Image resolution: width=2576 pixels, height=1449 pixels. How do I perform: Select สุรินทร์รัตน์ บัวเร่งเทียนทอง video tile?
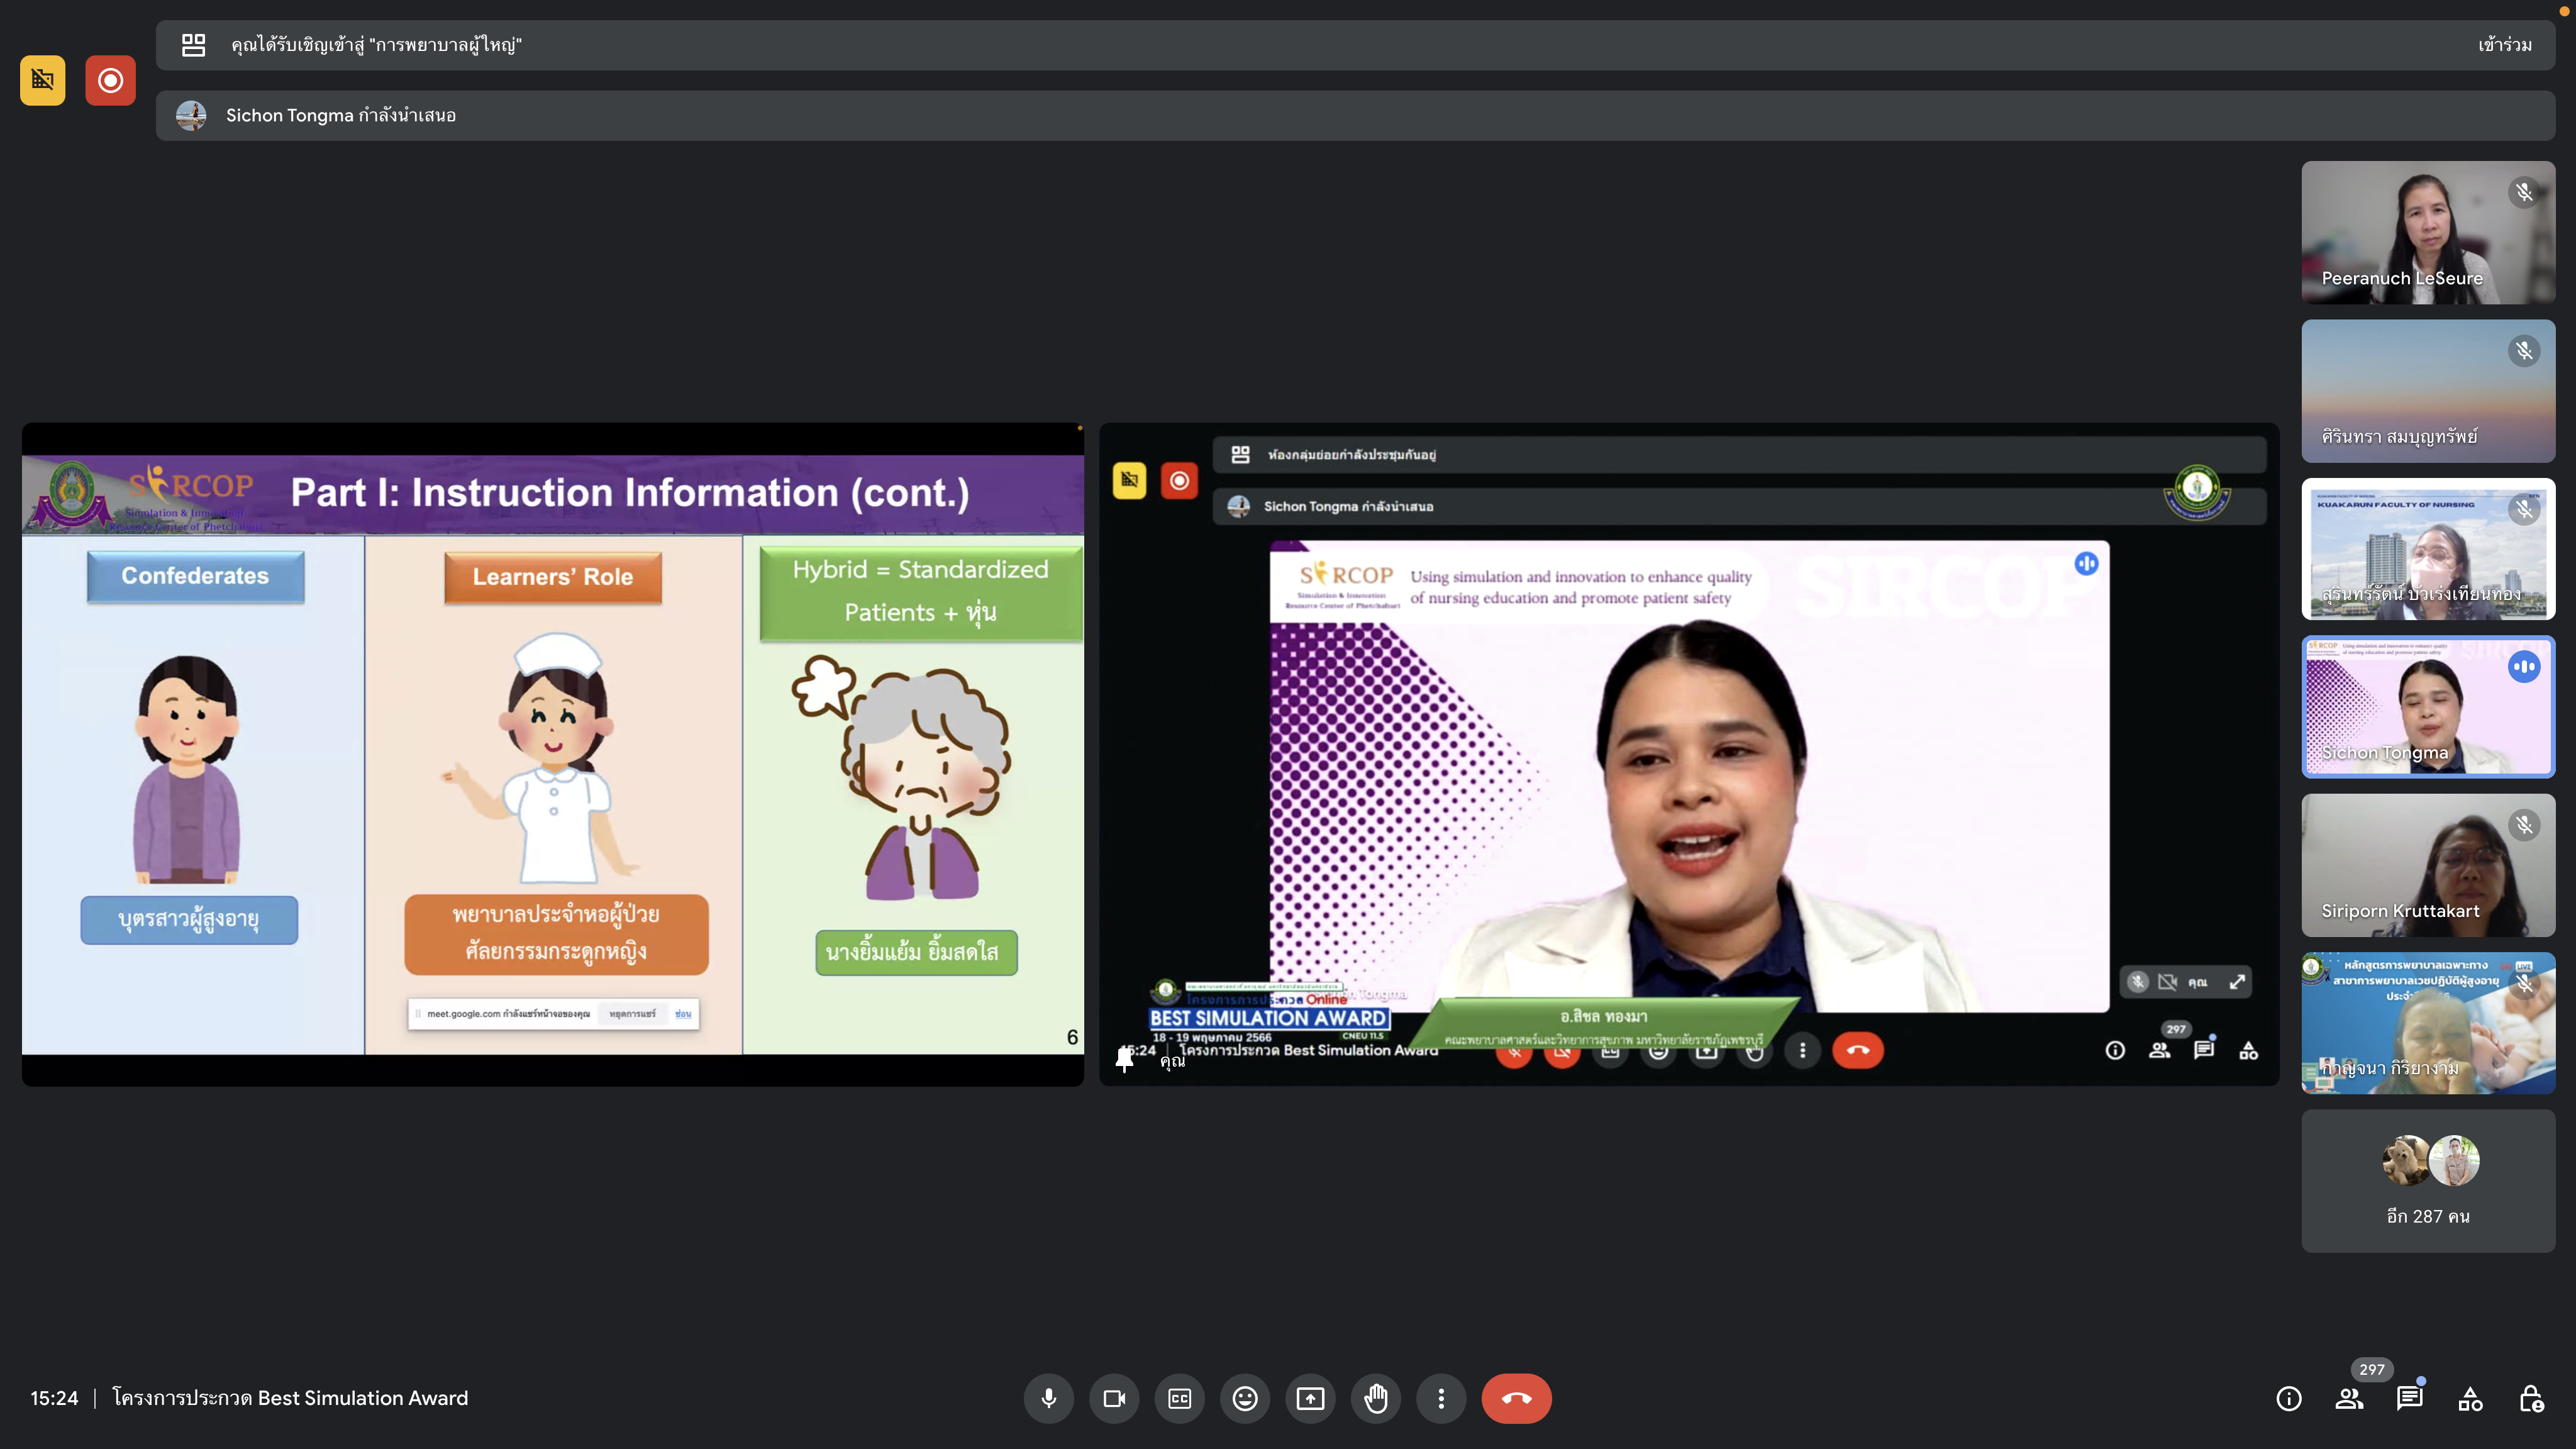click(x=2428, y=549)
